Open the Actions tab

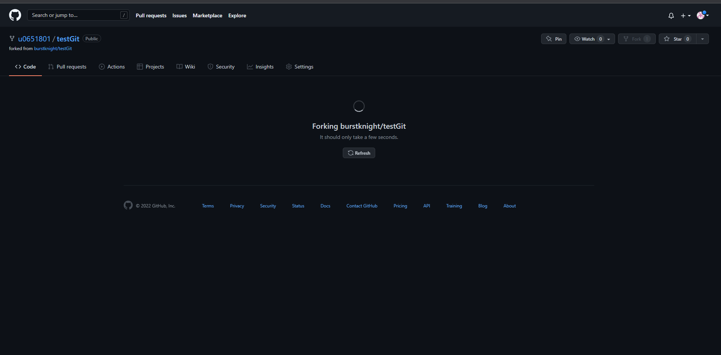(x=112, y=67)
